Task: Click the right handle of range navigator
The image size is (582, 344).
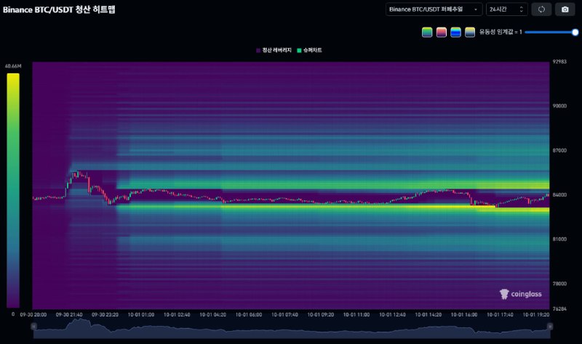Action: pos(550,327)
